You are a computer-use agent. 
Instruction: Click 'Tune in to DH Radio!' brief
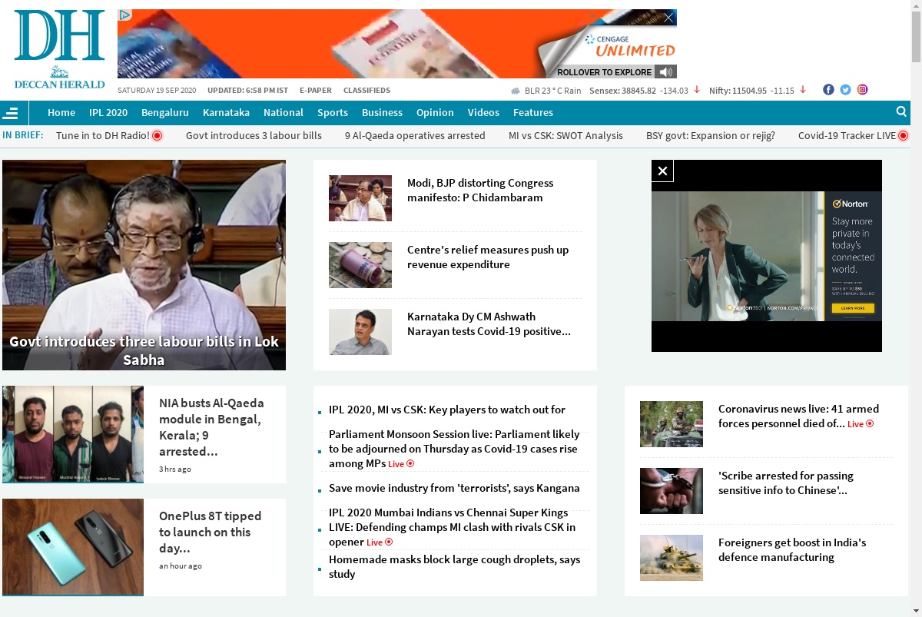coord(103,135)
